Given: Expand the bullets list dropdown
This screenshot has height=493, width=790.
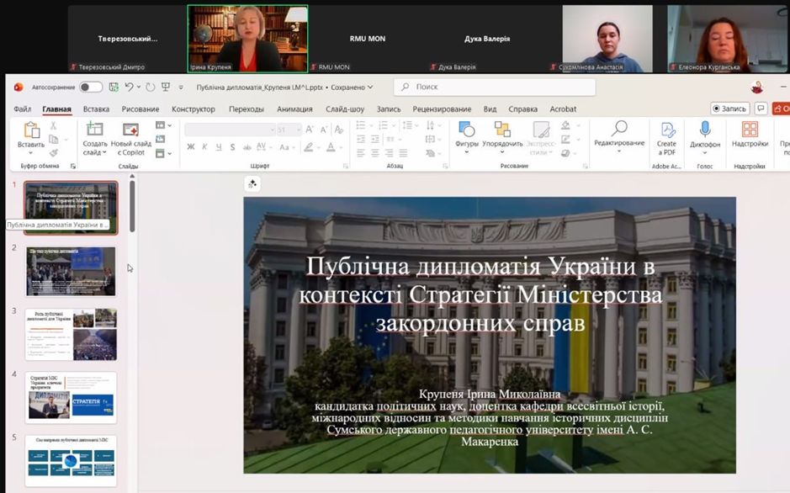Looking at the screenshot, I should tap(371, 125).
